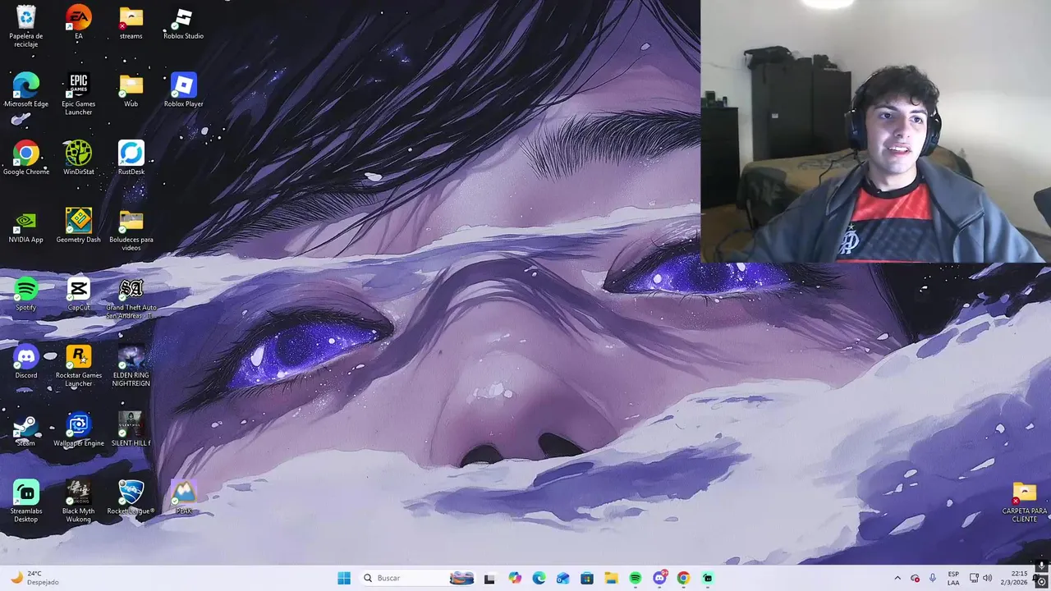The width and height of the screenshot is (1051, 591).
Task: Switch to Google Chrome in the taskbar
Action: [683, 578]
